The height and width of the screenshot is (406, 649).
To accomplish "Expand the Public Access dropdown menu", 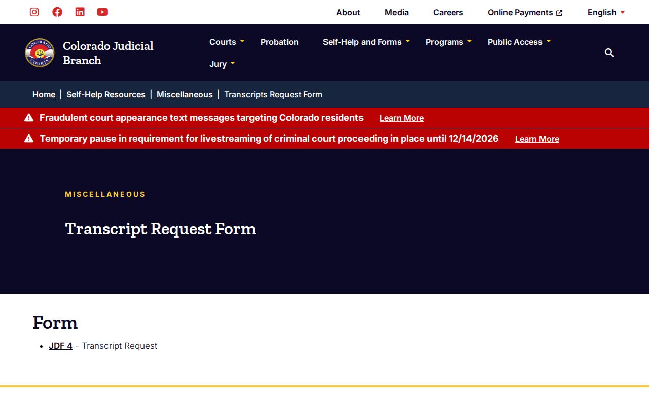I will click(x=519, y=42).
